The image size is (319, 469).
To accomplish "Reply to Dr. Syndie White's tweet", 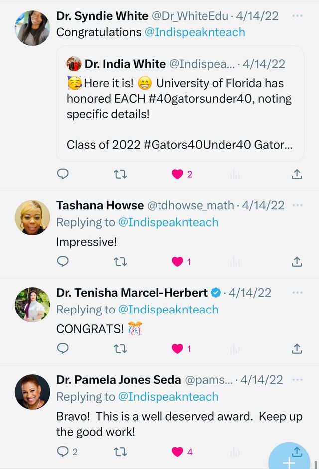I will pyautogui.click(x=63, y=174).
